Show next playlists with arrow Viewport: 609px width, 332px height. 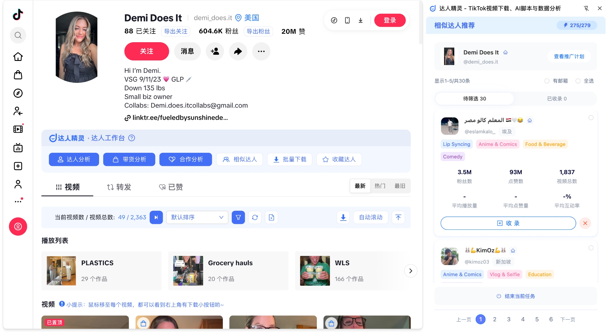pyautogui.click(x=411, y=271)
